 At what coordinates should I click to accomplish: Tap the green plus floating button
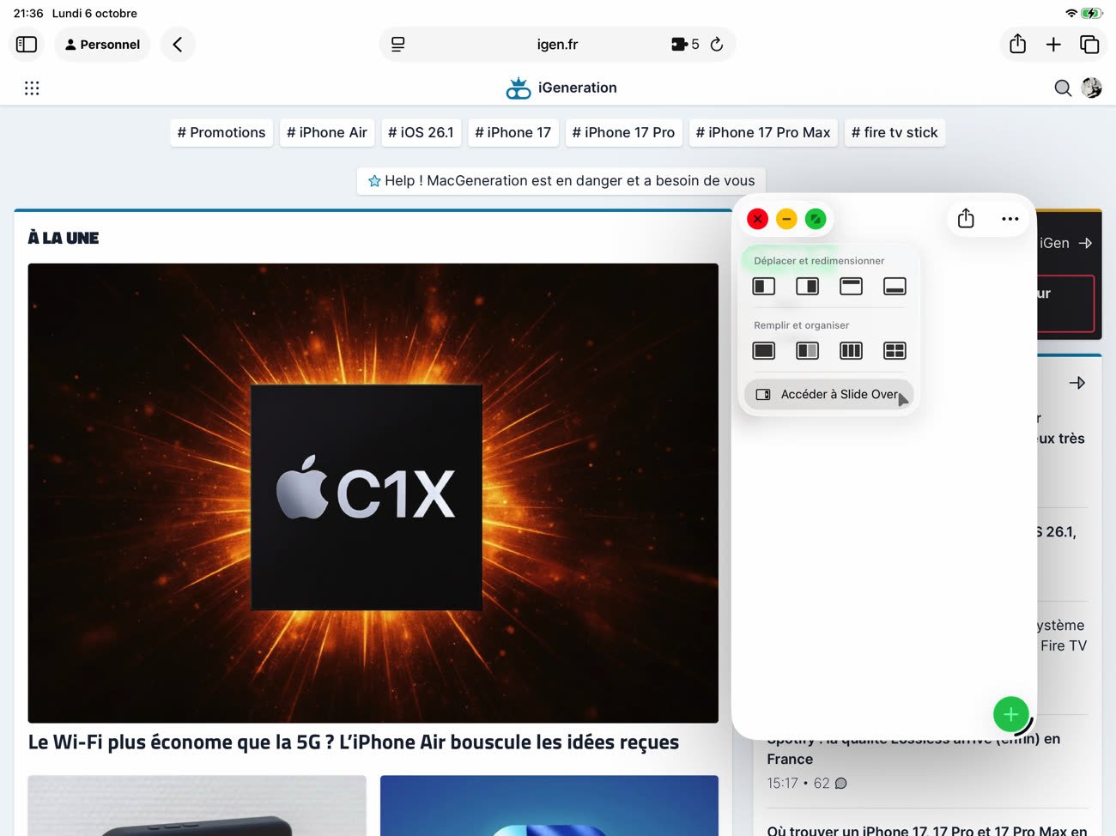tap(1010, 714)
